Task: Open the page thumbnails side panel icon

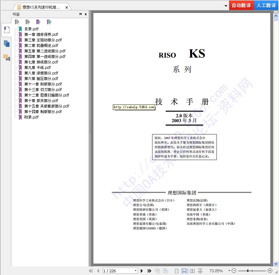Action: 7,43
